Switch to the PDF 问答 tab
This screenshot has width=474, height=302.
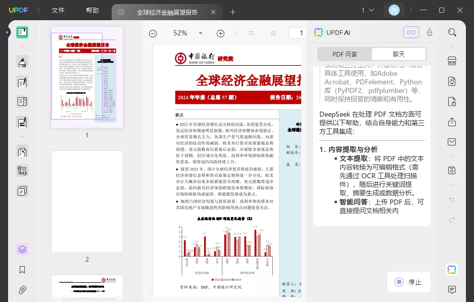tap(345, 55)
